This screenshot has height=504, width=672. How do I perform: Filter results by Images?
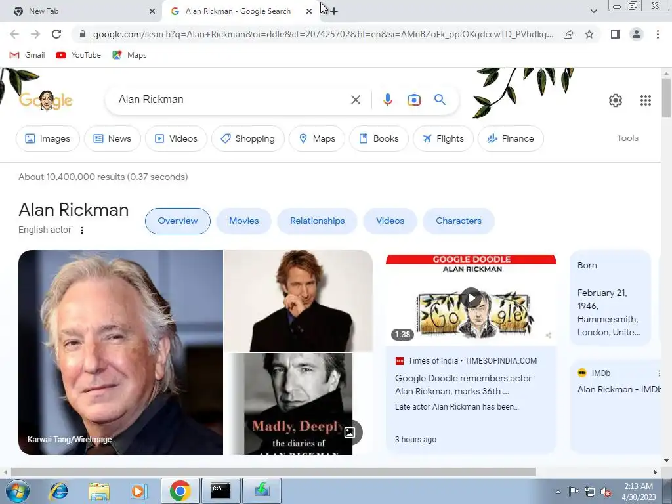[x=47, y=138]
